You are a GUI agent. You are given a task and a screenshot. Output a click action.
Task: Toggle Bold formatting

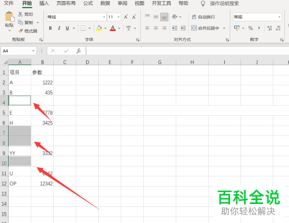pos(50,28)
